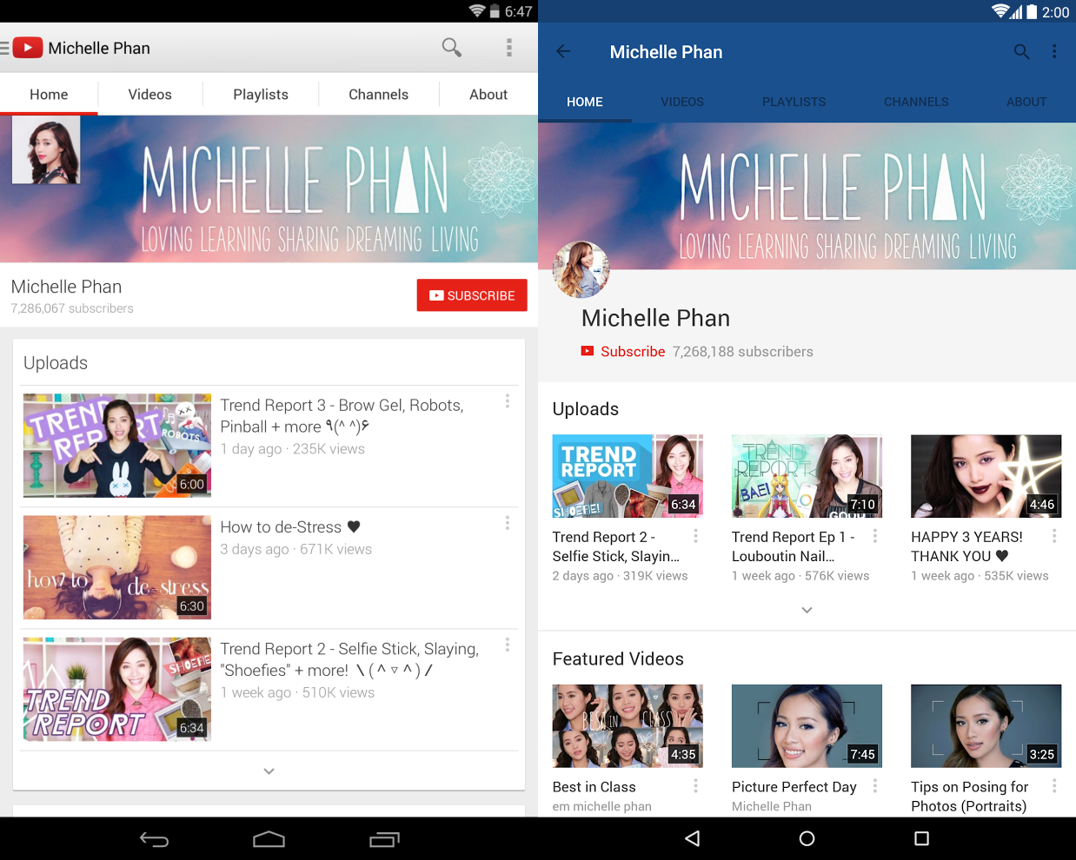Play the Picture Perfect Day thumbnail (7:45)

[807, 726]
